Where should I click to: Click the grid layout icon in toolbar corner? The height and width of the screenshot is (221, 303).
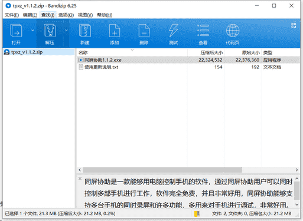(x=294, y=25)
